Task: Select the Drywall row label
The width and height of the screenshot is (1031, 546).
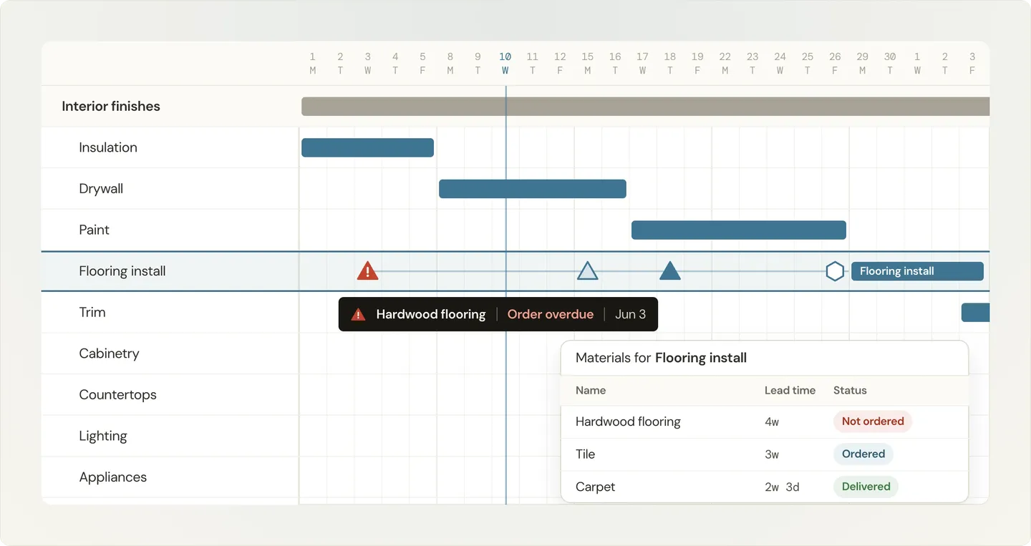Action: click(x=101, y=189)
